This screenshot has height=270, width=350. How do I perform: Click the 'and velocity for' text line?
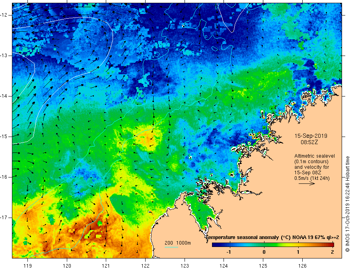[x=311, y=167]
